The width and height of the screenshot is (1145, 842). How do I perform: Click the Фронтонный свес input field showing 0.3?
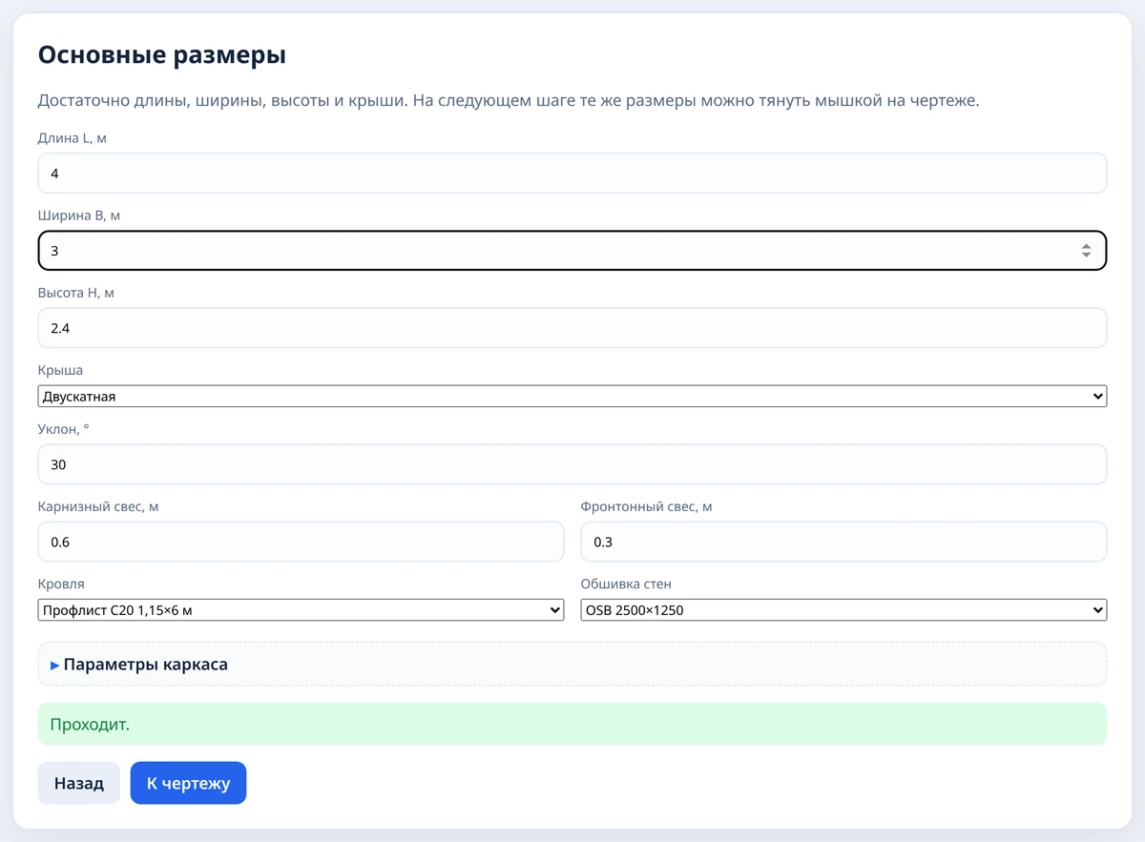coord(843,542)
